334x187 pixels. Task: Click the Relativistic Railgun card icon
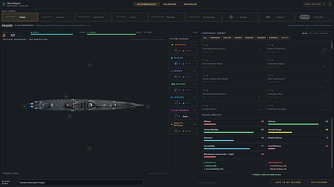pos(325,66)
